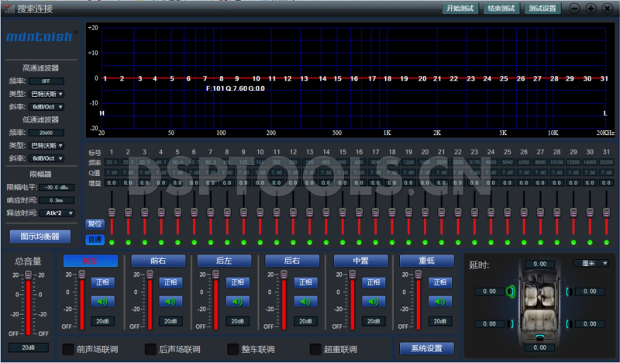Select the 前左 channel tab
620x363 pixels.
(91, 261)
